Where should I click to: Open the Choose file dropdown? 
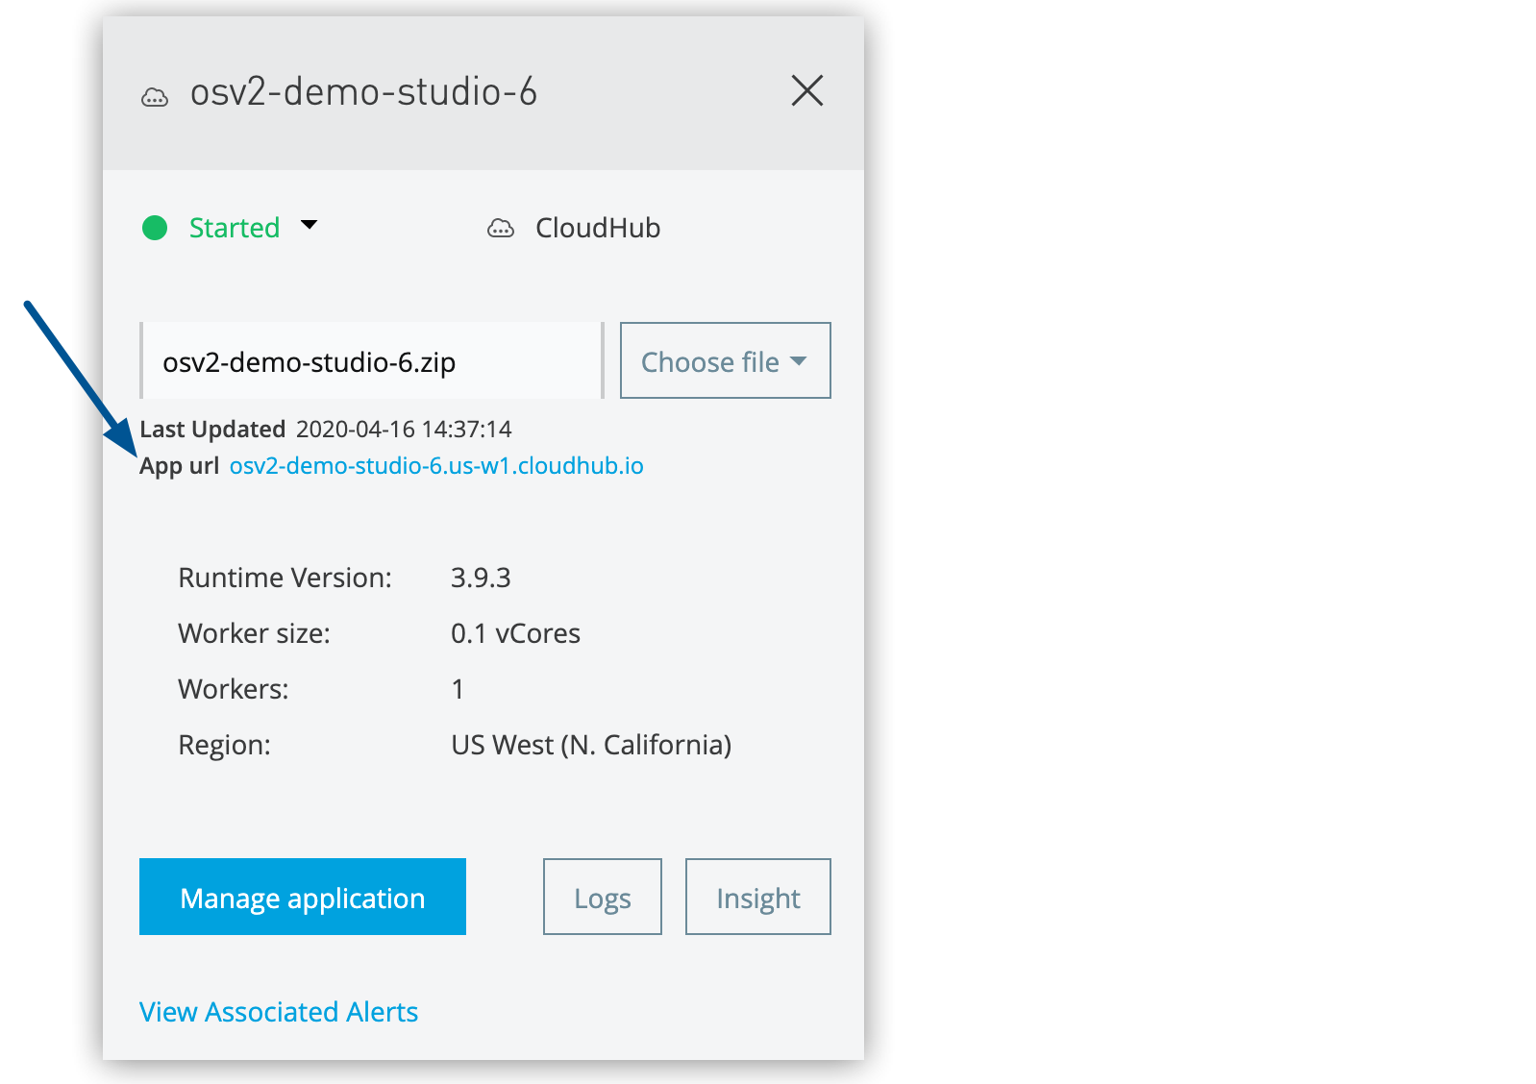click(x=725, y=361)
